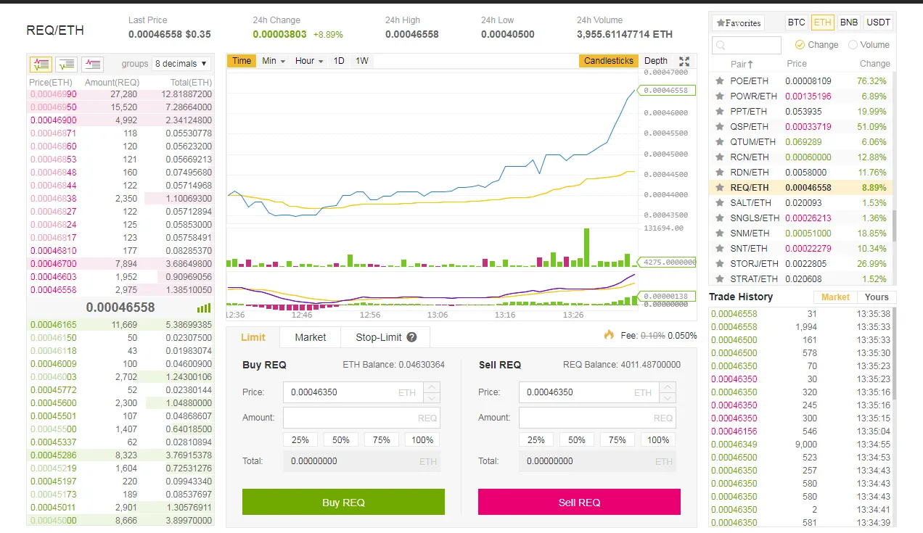Set the buy amount to 100%

pos(422,439)
